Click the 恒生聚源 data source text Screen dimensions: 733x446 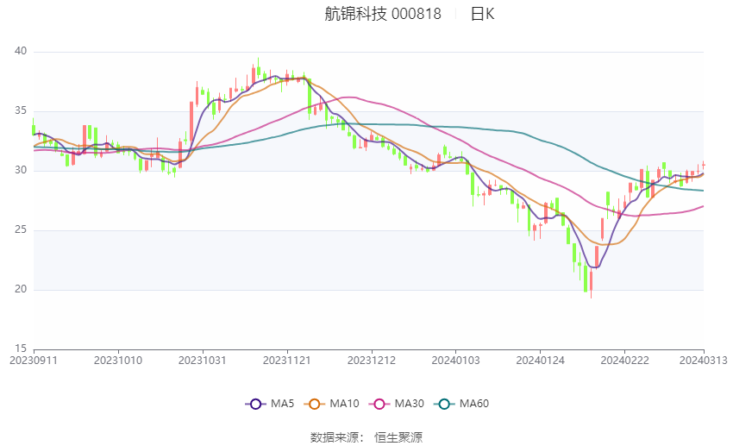(398, 437)
